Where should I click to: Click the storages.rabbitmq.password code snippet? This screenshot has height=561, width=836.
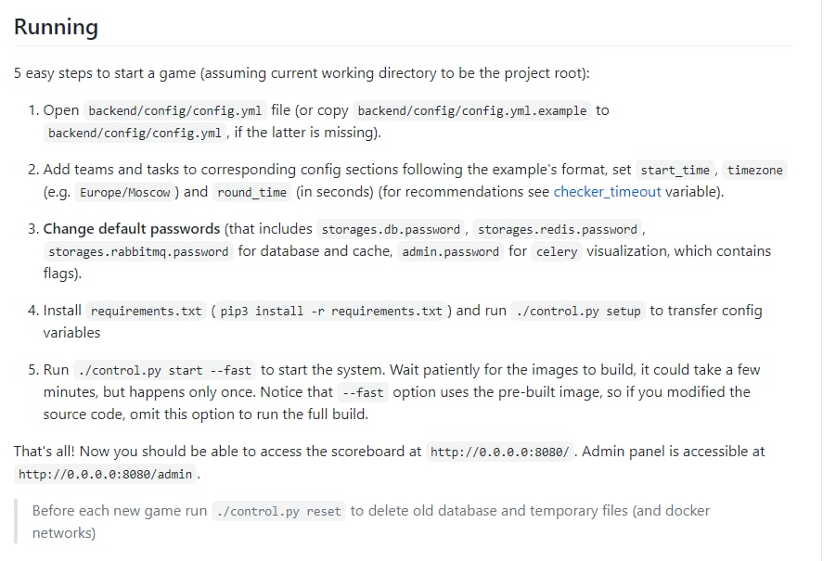click(x=138, y=251)
